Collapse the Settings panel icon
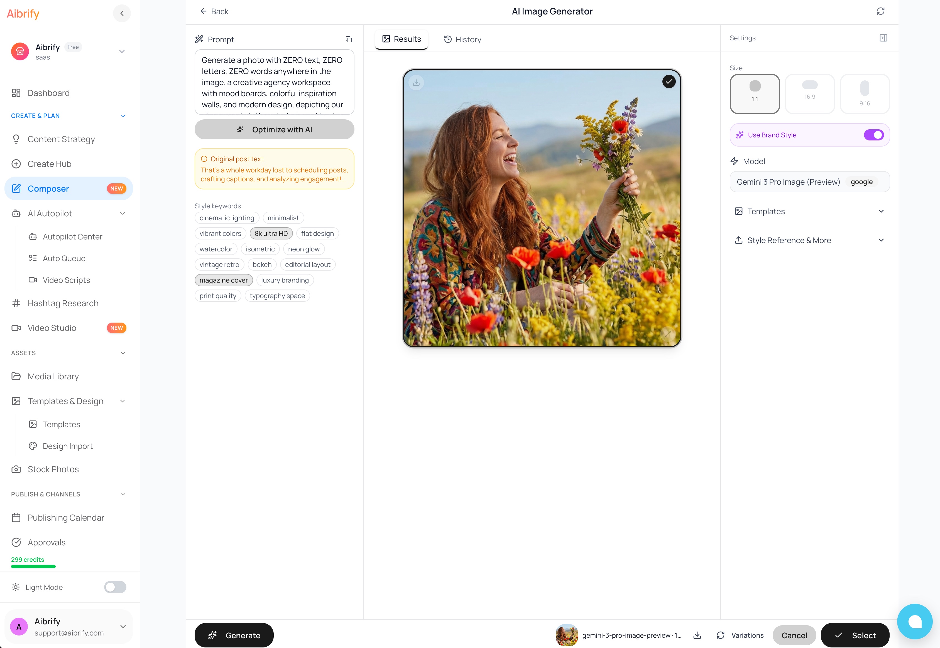The width and height of the screenshot is (940, 648). (883, 38)
